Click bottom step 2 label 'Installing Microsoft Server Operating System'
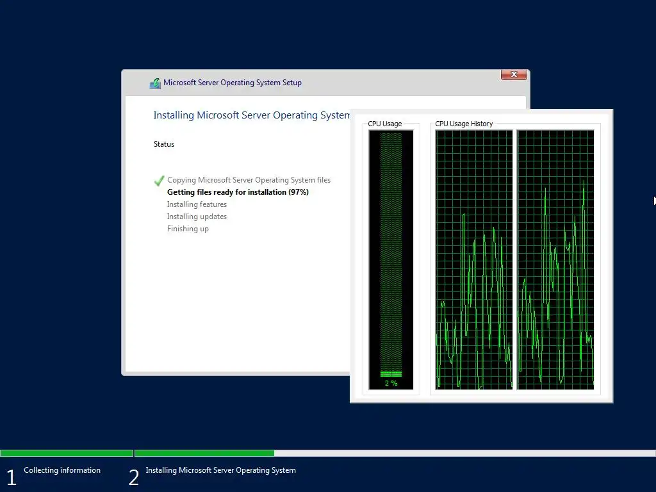This screenshot has height=492, width=656. (x=220, y=470)
